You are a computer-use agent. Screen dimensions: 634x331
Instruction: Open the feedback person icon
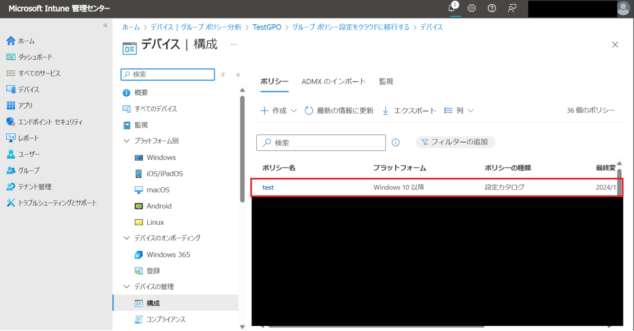point(511,8)
